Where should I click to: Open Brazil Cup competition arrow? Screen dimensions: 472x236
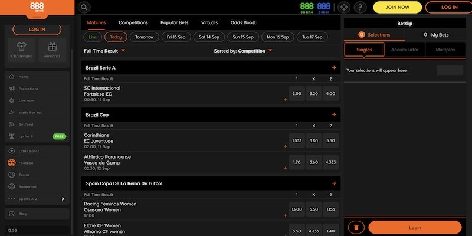tap(334, 114)
